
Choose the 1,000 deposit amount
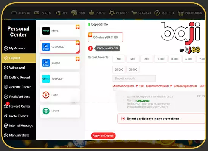(x=161, y=59)
